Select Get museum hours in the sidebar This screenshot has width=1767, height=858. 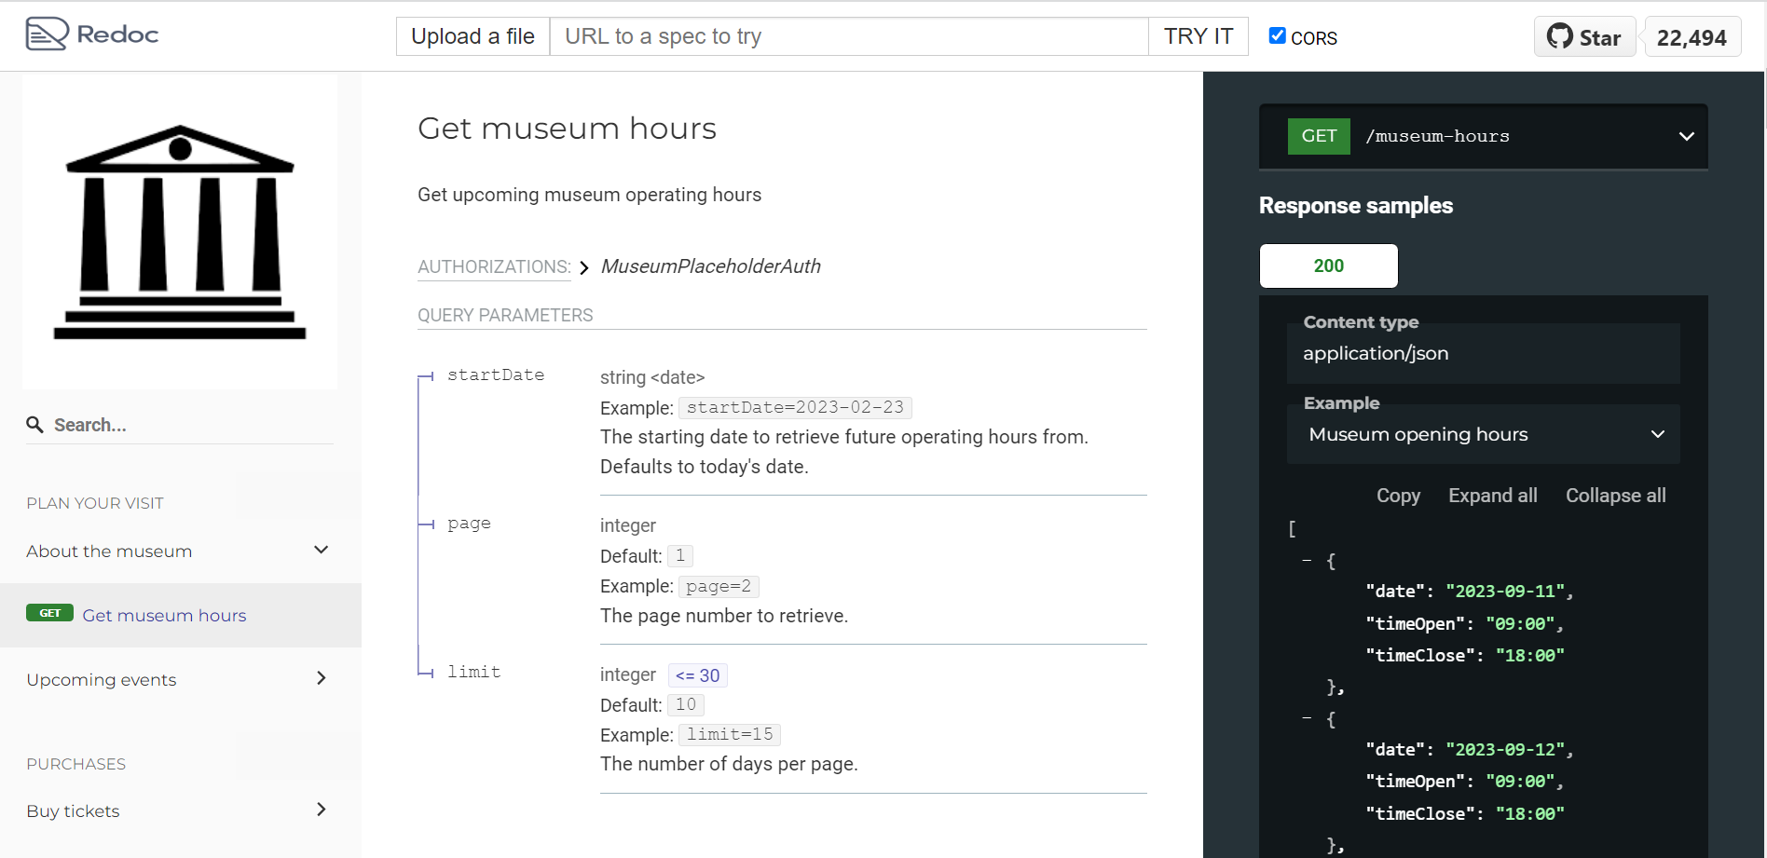[x=164, y=615]
